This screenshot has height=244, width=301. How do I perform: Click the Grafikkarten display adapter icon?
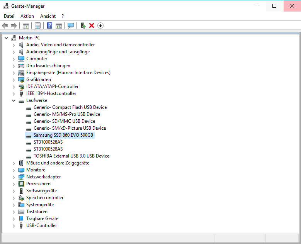21,80
